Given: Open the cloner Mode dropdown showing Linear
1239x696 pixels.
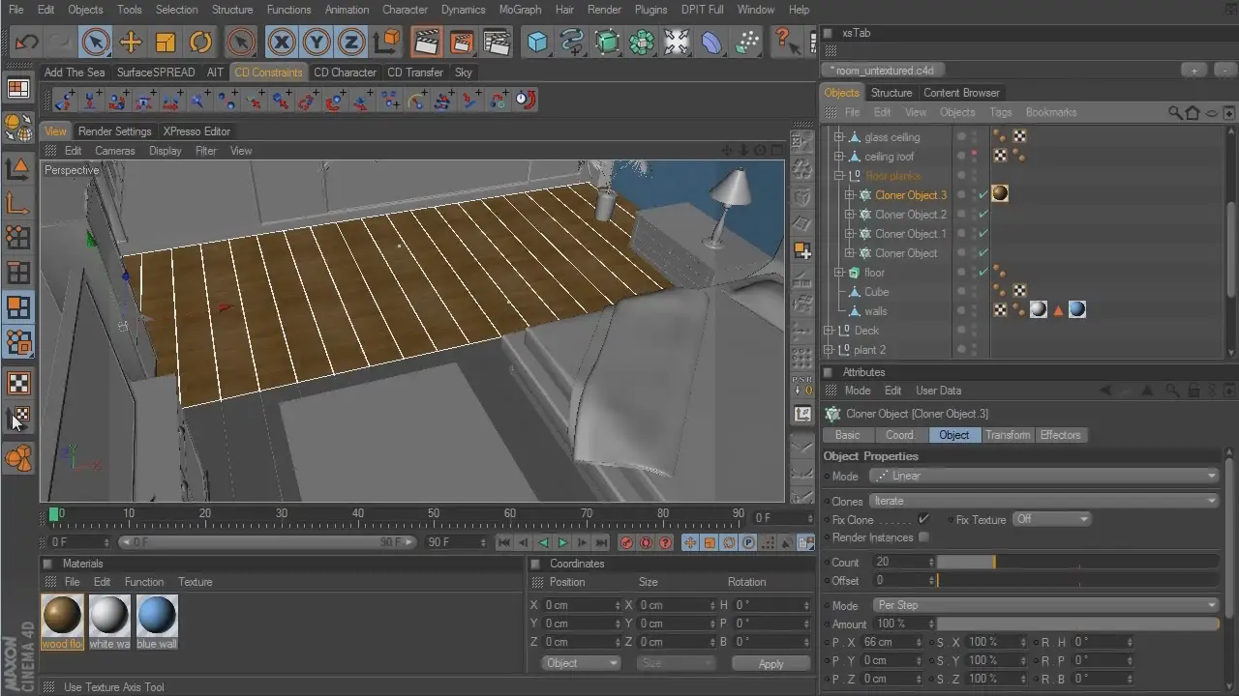Looking at the screenshot, I should click(1043, 476).
